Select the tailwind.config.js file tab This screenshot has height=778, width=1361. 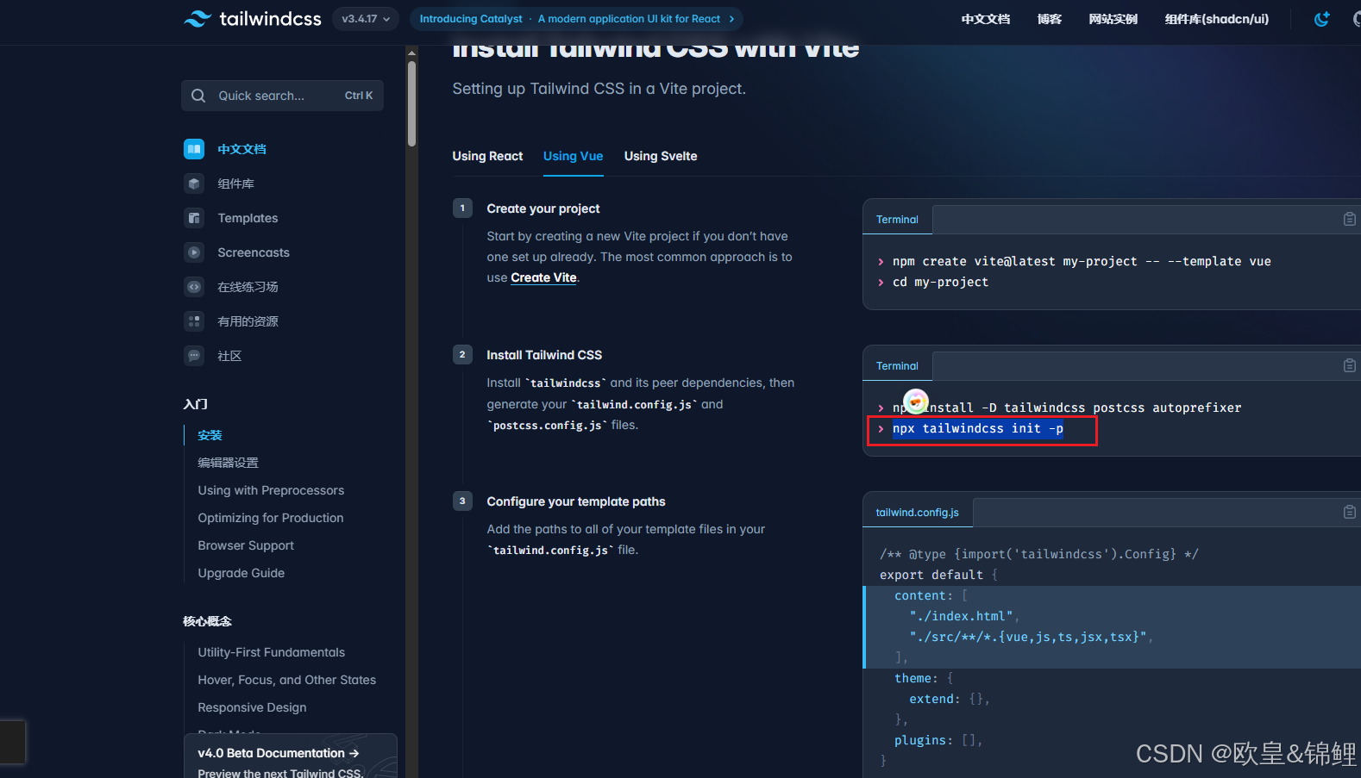(918, 513)
